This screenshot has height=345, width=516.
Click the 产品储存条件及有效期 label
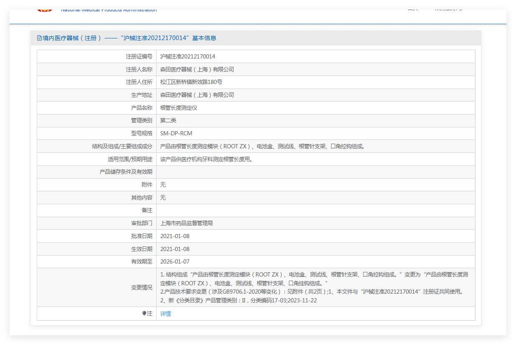(x=126, y=172)
